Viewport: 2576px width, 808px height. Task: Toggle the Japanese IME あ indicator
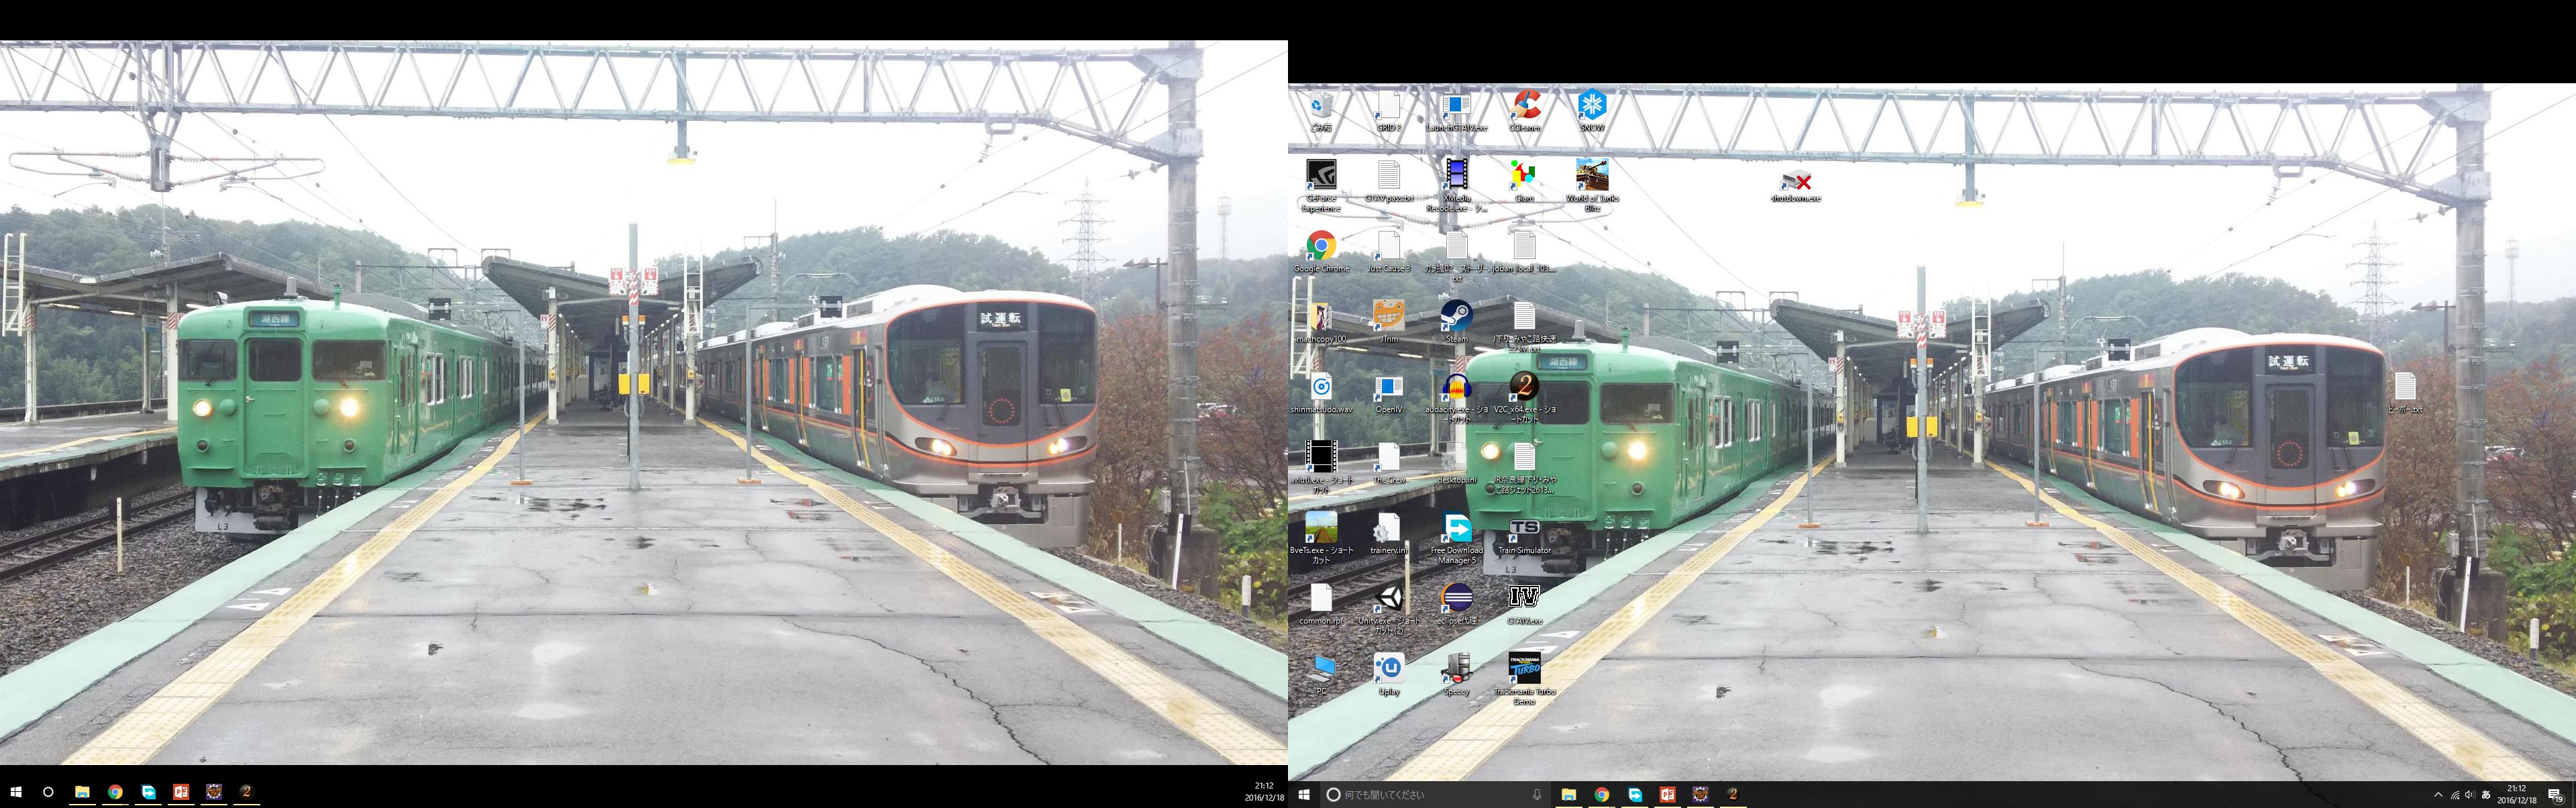(2486, 795)
